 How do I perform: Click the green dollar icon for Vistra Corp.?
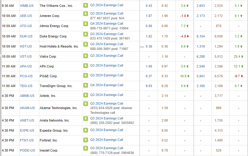[x=86, y=56]
